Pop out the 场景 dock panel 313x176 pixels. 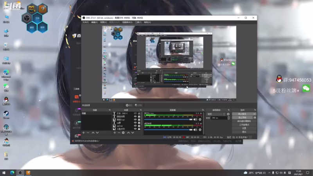coord(110,110)
